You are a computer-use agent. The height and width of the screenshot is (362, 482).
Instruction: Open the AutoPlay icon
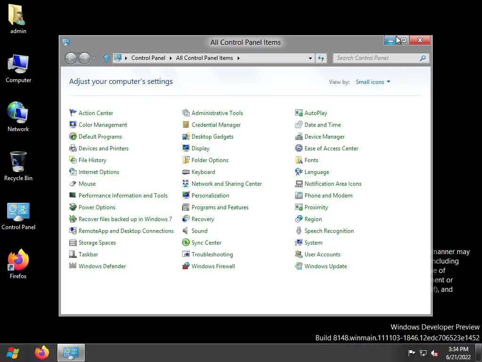coord(299,113)
